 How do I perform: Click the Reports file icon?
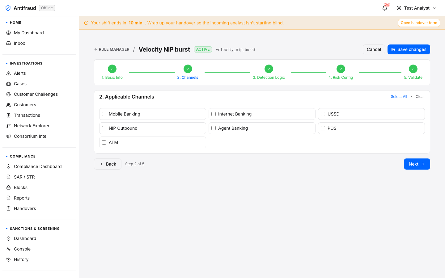[x=9, y=198]
